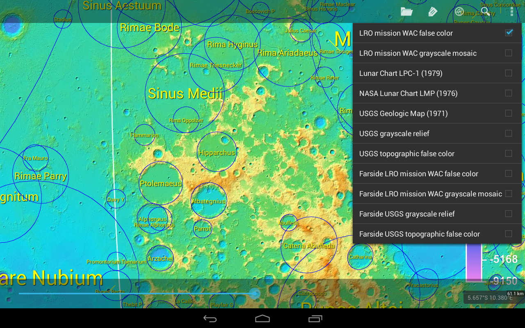Pick LRO mission WAC grayscale mosaic row

437,53
